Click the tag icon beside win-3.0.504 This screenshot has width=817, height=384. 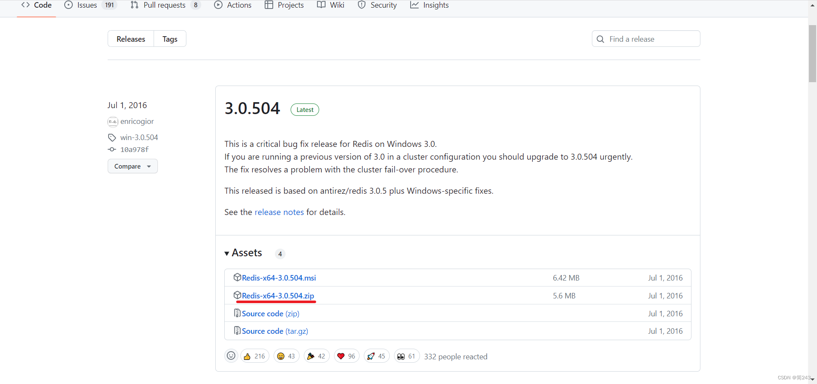coord(112,138)
